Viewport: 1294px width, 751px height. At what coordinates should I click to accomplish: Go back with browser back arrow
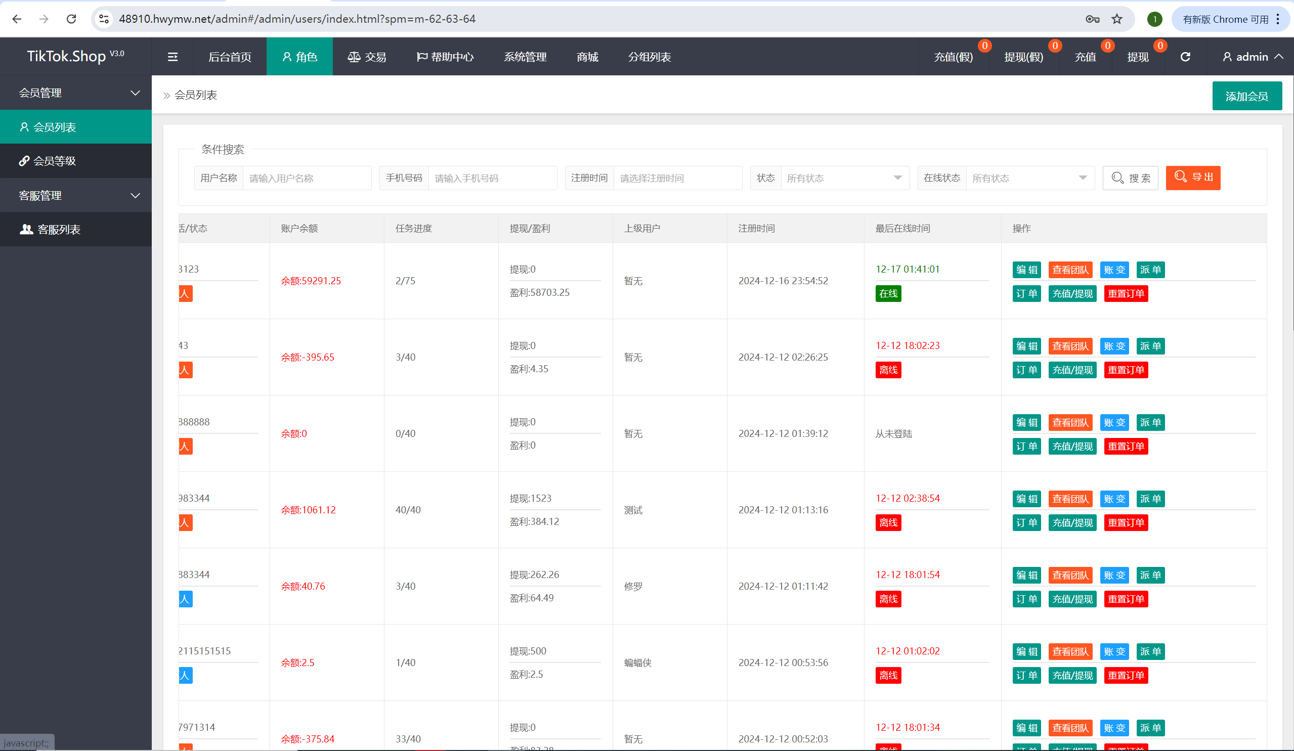17,19
